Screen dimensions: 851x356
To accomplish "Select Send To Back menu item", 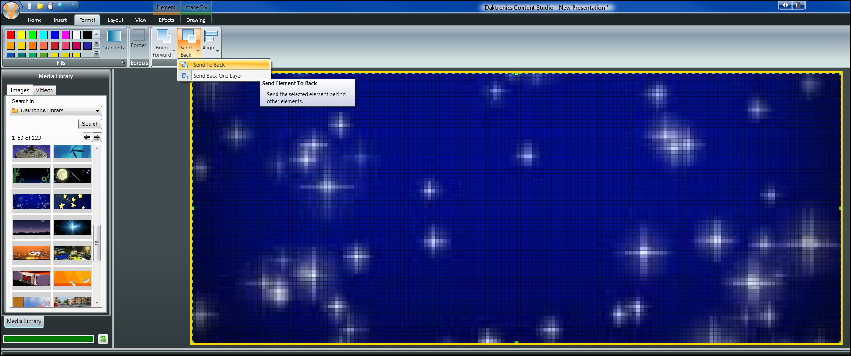I will pos(209,65).
